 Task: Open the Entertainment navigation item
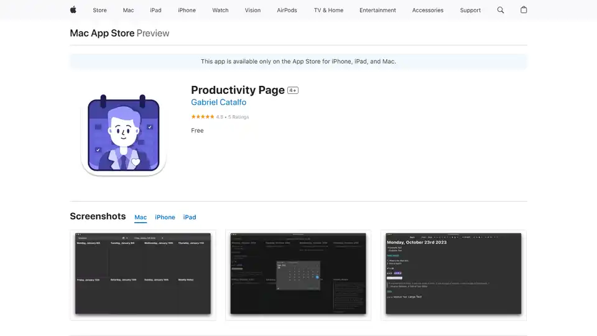377,11
